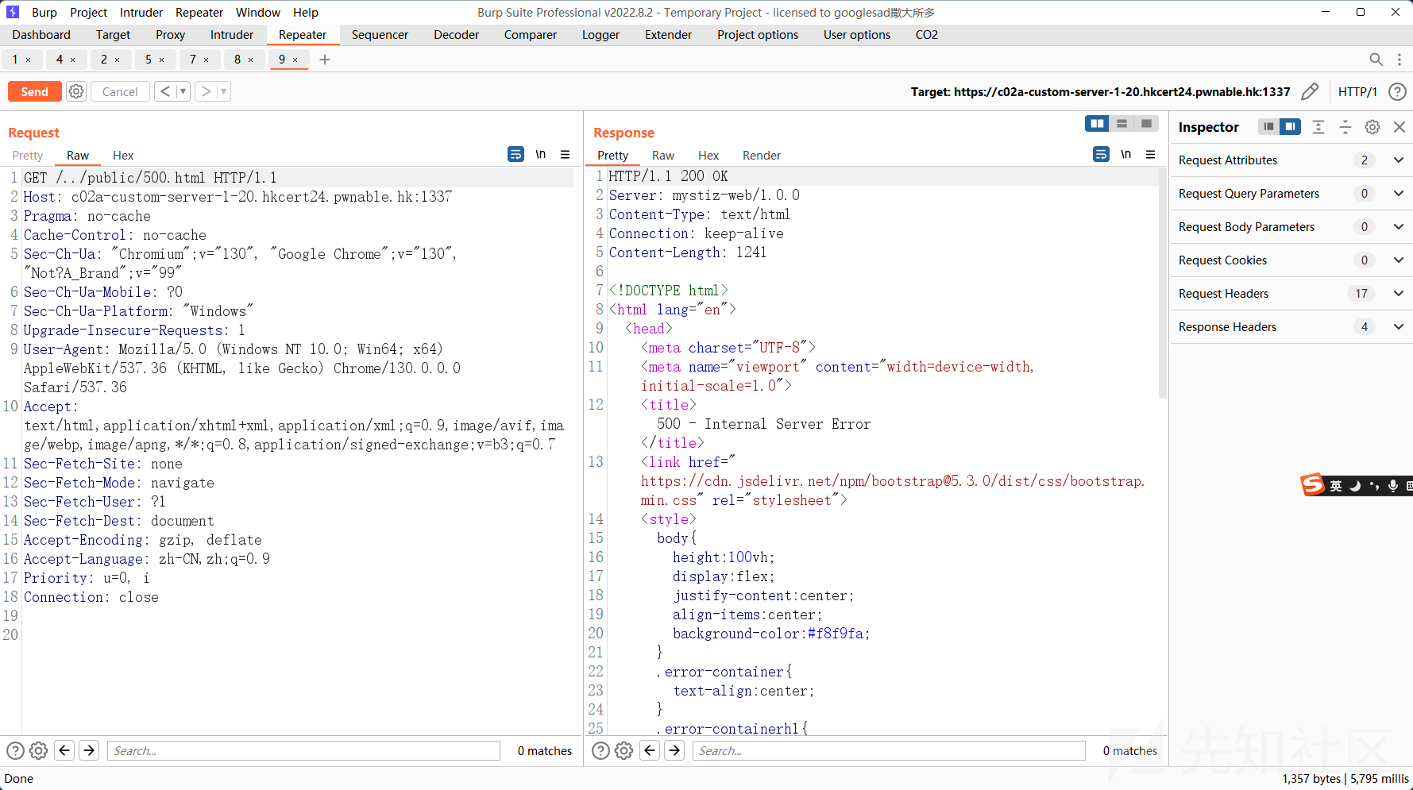Open forward history dropdown arrow
The image size is (1413, 790).
pos(224,91)
